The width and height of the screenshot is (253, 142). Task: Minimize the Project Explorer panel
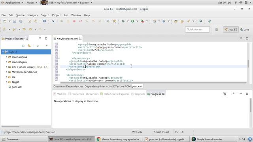(40, 38)
